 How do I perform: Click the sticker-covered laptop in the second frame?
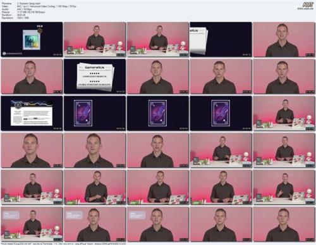(110, 49)
